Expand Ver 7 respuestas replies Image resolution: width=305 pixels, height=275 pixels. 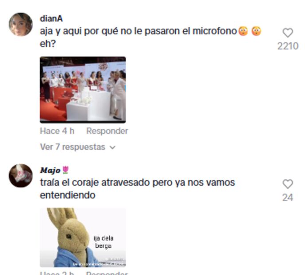click(x=78, y=147)
